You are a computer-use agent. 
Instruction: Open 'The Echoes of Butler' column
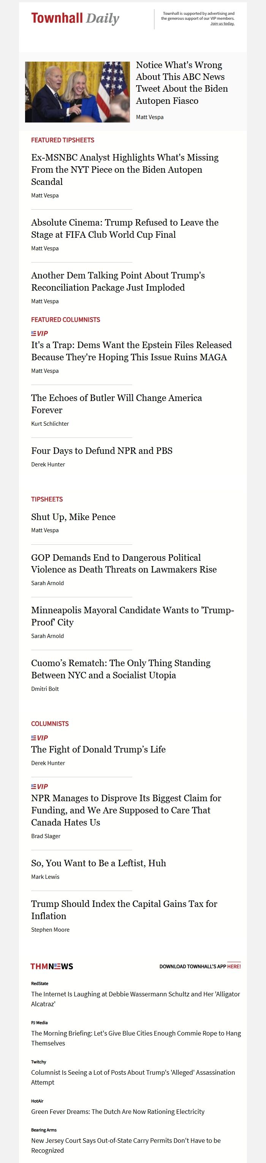[116, 404]
